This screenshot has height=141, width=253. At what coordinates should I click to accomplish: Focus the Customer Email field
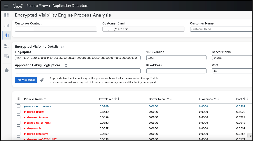pyautogui.click(x=143, y=29)
